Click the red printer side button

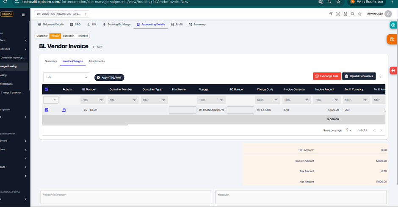(x=393, y=70)
